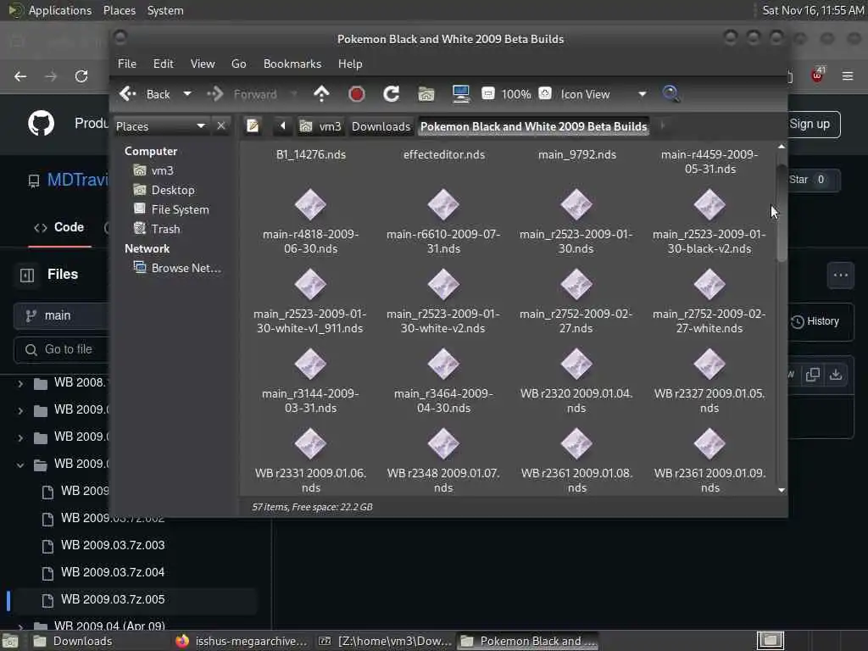Image resolution: width=868 pixels, height=651 pixels.
Task: Select the WB r2331 2009.01.06.nds icon
Action: click(x=310, y=443)
